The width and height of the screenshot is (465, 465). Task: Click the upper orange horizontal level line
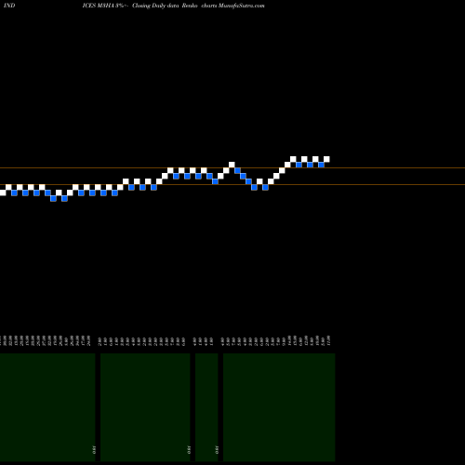[232, 168]
